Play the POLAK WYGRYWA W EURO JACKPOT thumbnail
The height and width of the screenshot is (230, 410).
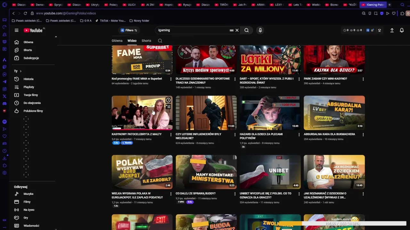[142, 172]
